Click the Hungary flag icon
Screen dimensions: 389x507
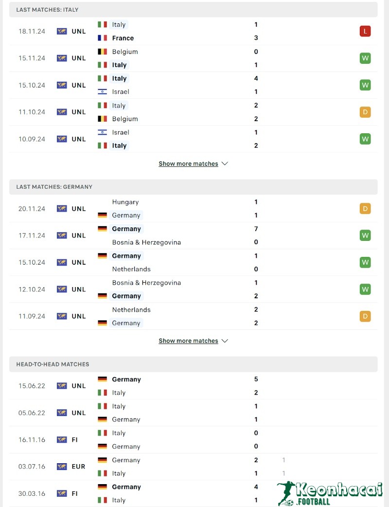(x=103, y=202)
